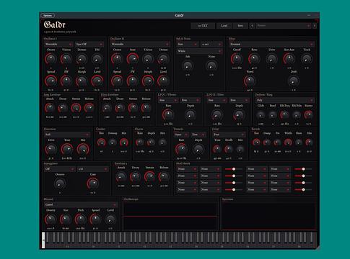Open the Arpeggiator rate dropdown
The image size is (350, 259).
93,169
